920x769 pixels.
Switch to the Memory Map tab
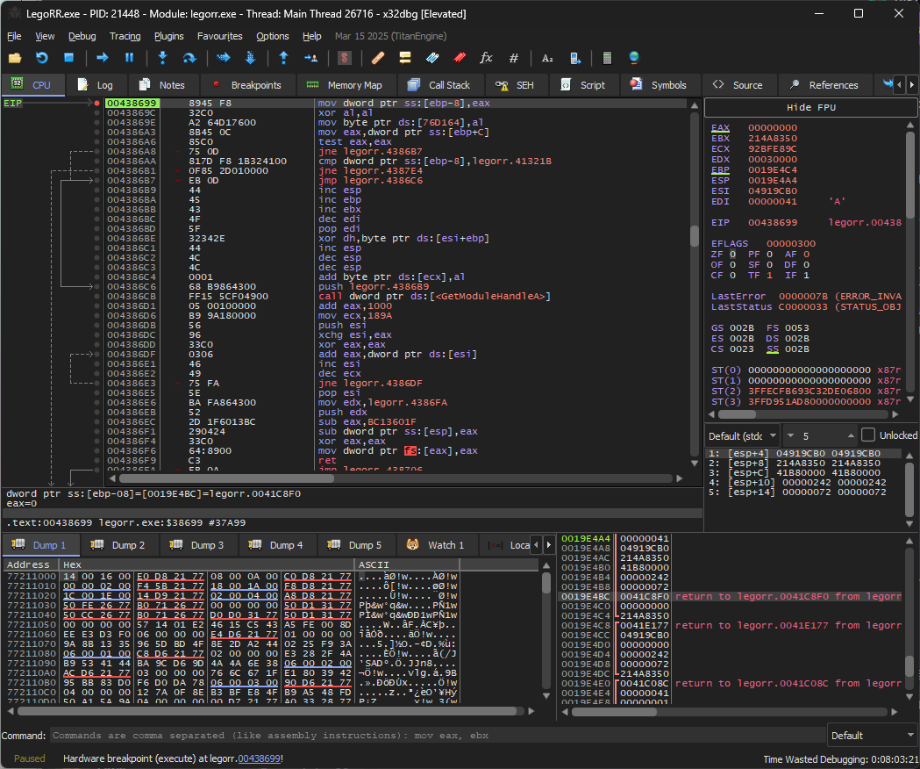click(x=346, y=85)
